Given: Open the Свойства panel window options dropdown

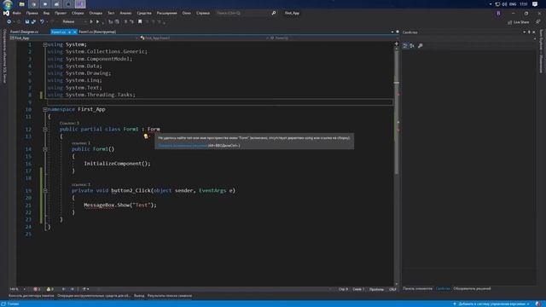Looking at the screenshot, I should 525,32.
